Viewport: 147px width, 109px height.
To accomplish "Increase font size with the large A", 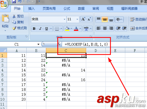I will [83, 19].
